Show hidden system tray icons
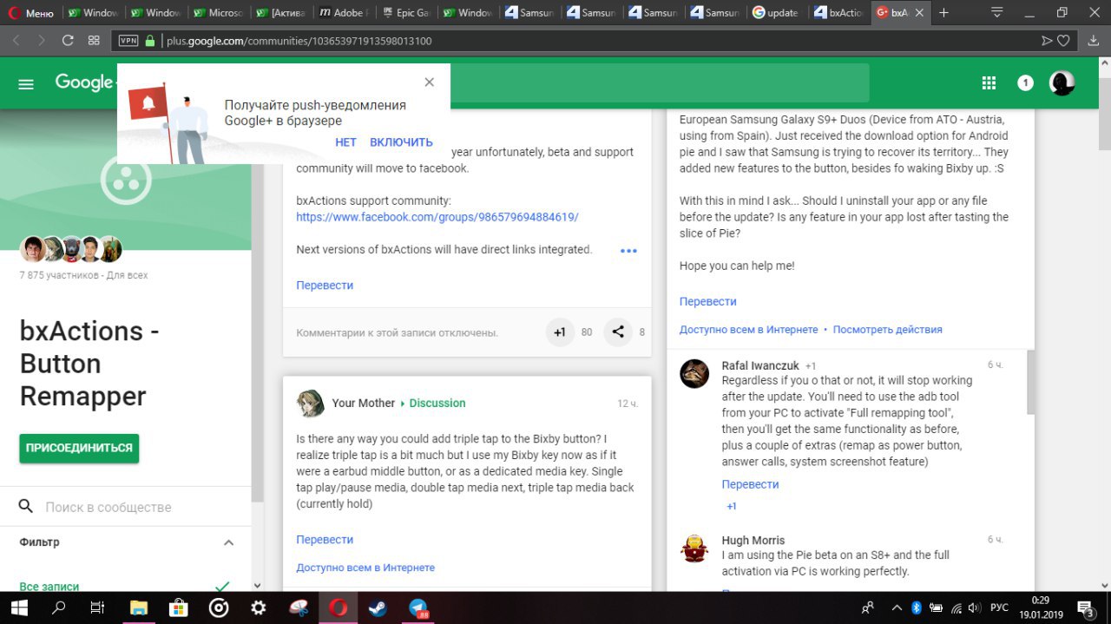This screenshot has height=624, width=1111. tap(897, 608)
